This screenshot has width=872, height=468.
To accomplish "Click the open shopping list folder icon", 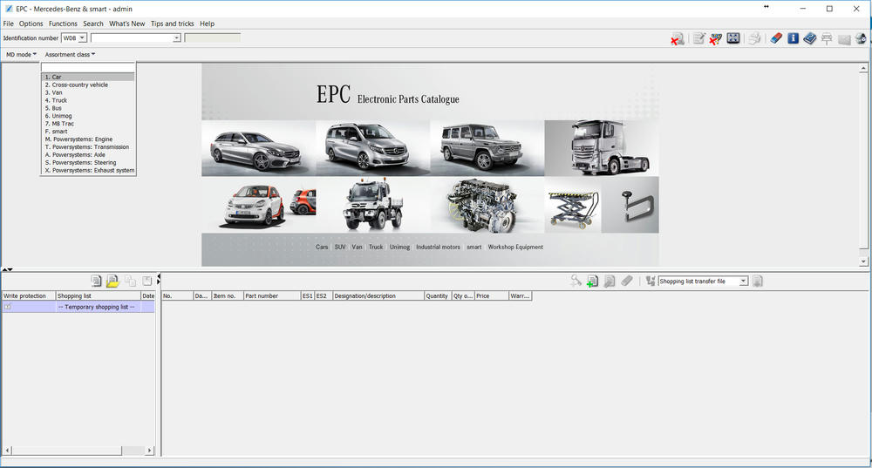I will coord(112,281).
